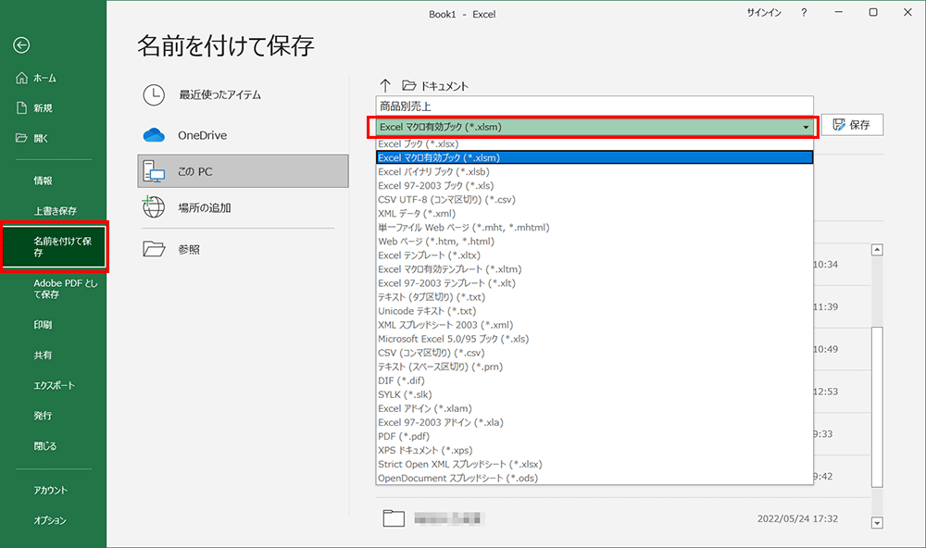Click the browse folder icon (参照)
926x548 pixels.
[x=154, y=249]
